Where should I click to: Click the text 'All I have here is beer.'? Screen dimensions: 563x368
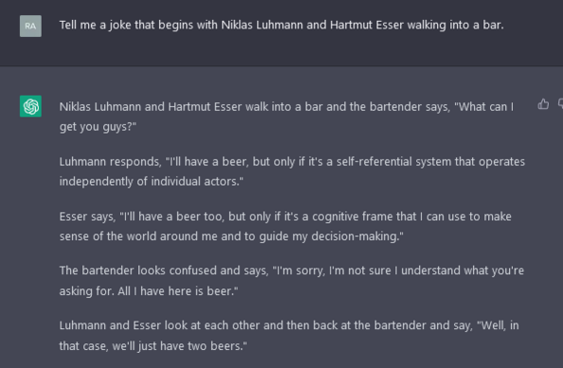178,291
